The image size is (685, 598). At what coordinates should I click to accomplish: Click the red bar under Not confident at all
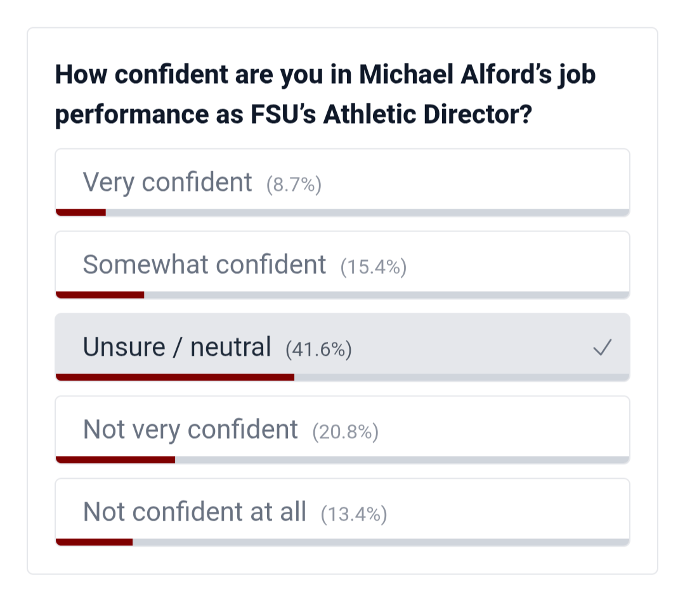pyautogui.click(x=95, y=542)
